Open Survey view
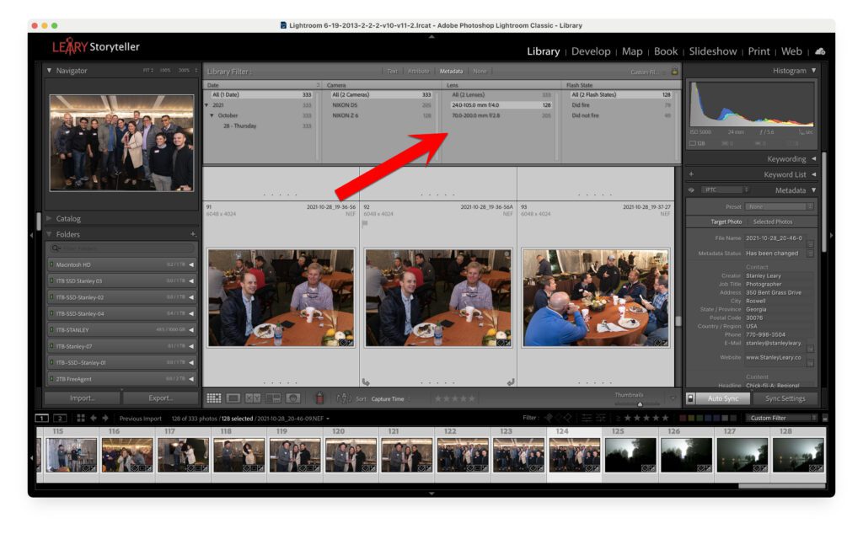The image size is (863, 534). [x=273, y=398]
